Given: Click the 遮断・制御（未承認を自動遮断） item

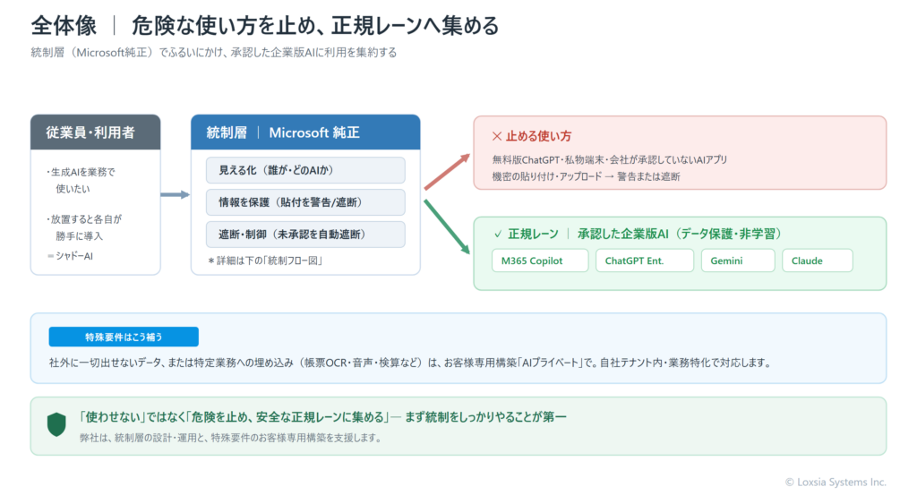Looking at the screenshot, I should point(305,235).
